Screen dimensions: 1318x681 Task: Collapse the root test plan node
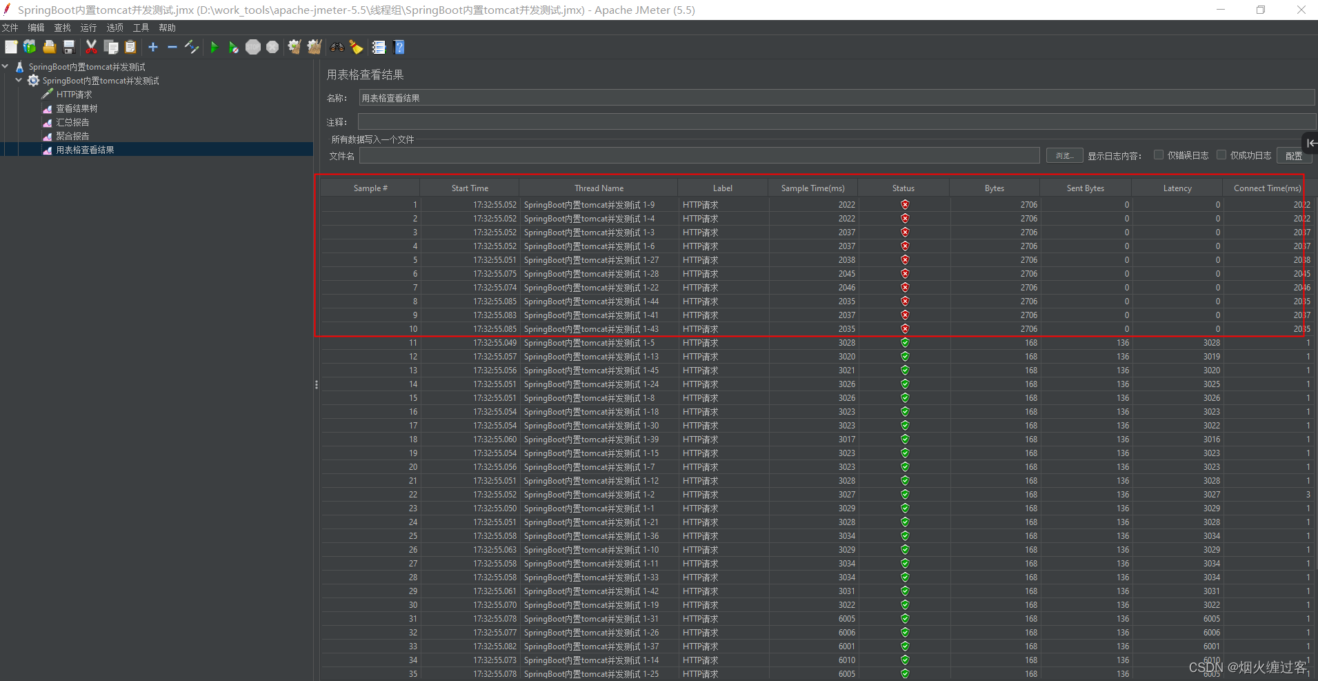coord(6,67)
